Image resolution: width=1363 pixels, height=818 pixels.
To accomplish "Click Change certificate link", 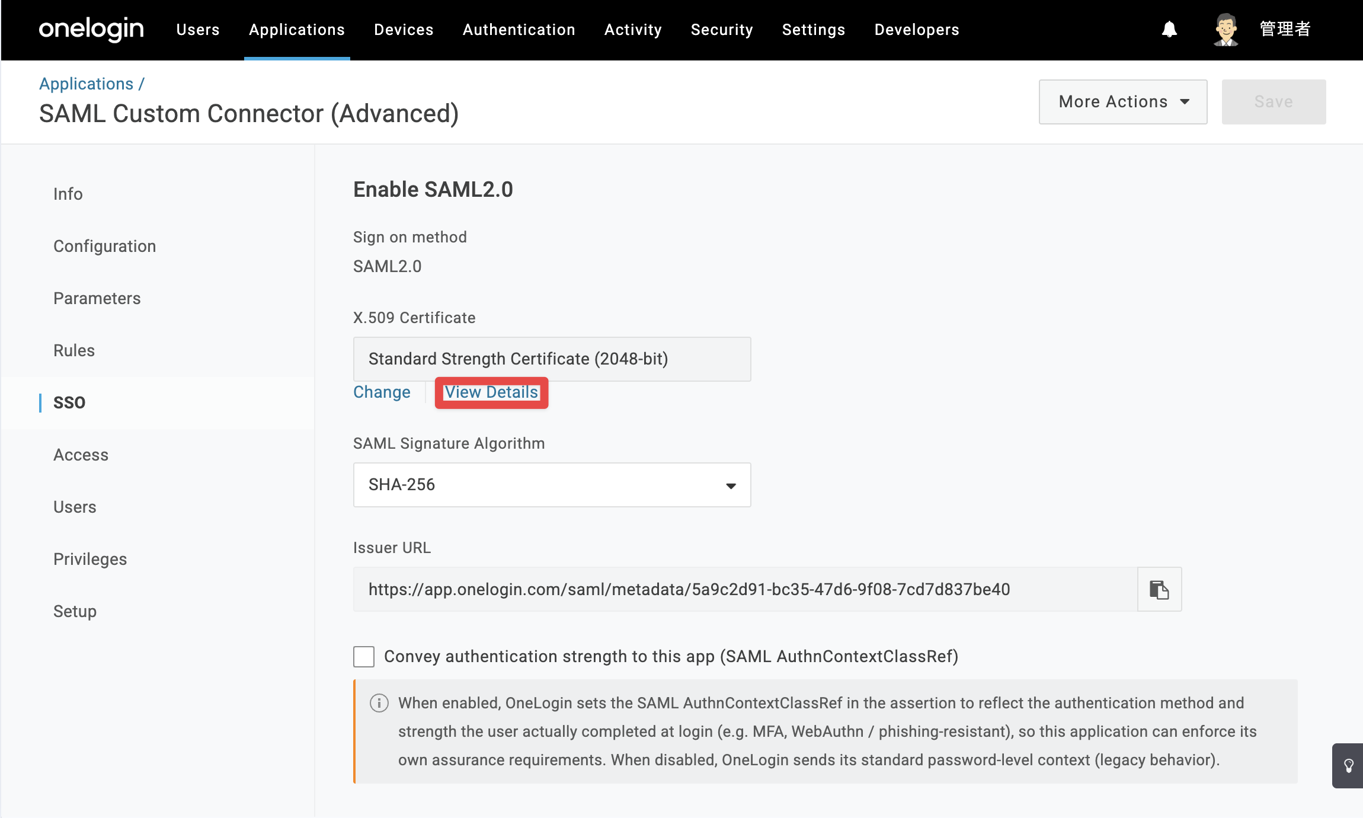I will pyautogui.click(x=382, y=392).
